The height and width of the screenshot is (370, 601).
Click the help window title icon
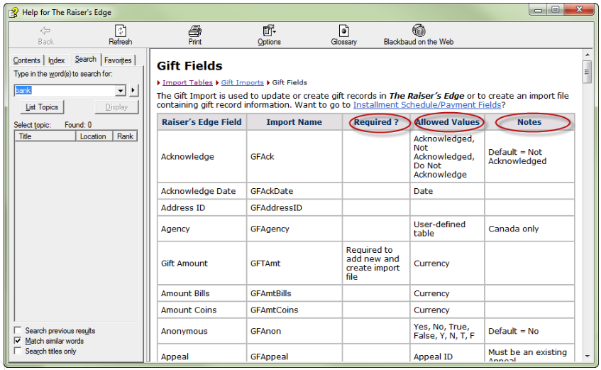pyautogui.click(x=13, y=13)
